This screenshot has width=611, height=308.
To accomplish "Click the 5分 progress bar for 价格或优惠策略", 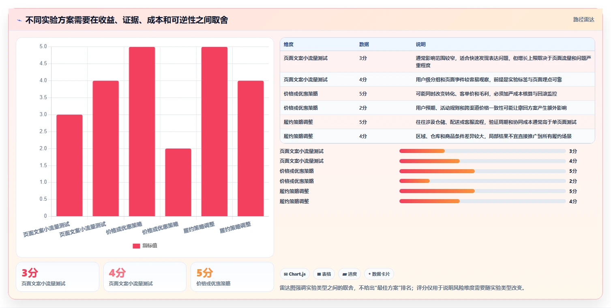I will click(x=482, y=171).
